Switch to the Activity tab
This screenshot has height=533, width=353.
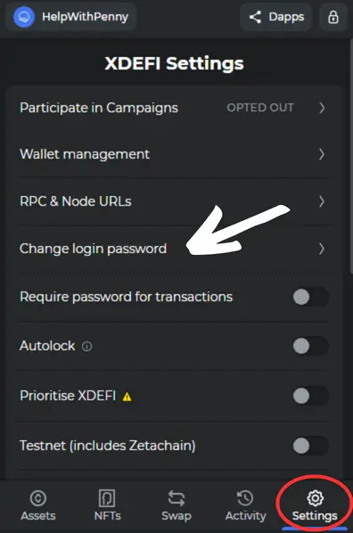point(245,505)
